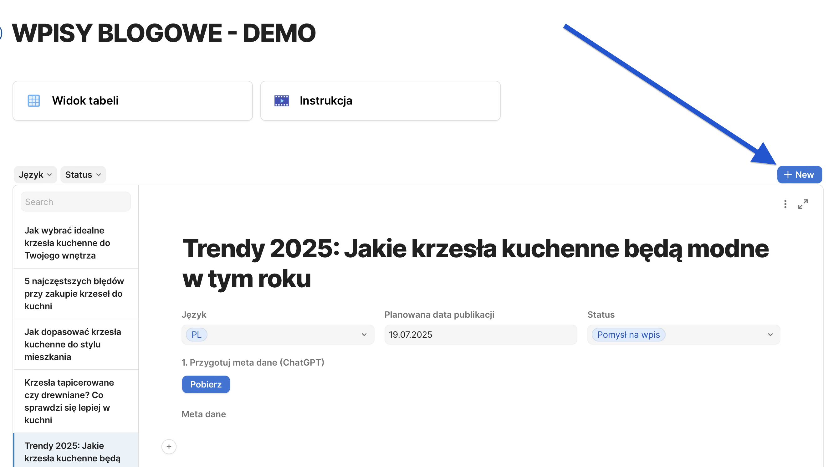Click the plus icon inside the New button

tap(788, 175)
